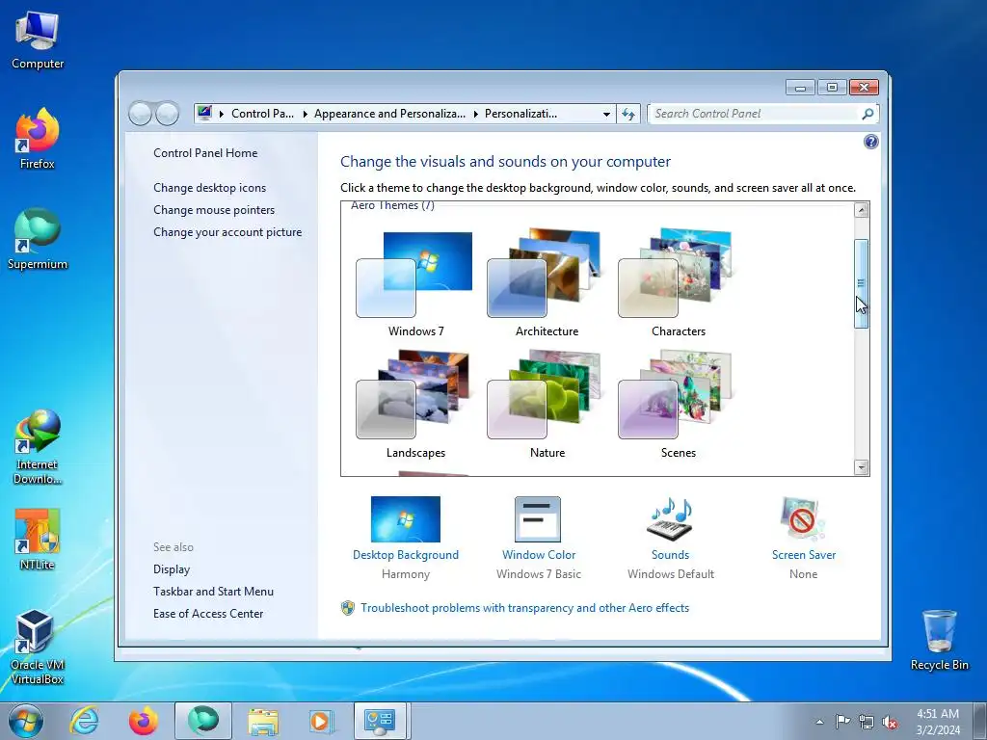The height and width of the screenshot is (740, 987).
Task: Click the Control Panel icon in address bar
Action: click(204, 114)
